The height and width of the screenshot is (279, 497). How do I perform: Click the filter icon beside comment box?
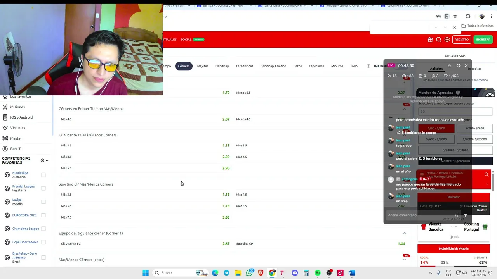[x=466, y=215]
